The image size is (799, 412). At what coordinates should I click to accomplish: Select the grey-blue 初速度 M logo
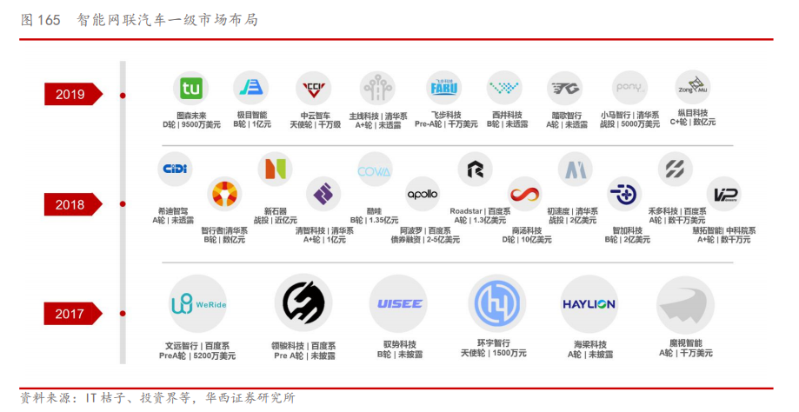coord(576,169)
